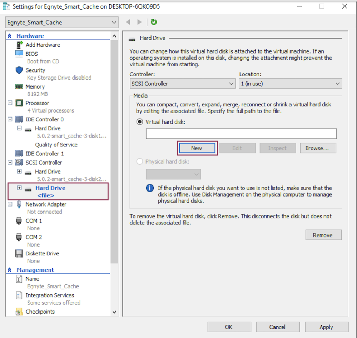Click the New button

(197, 148)
